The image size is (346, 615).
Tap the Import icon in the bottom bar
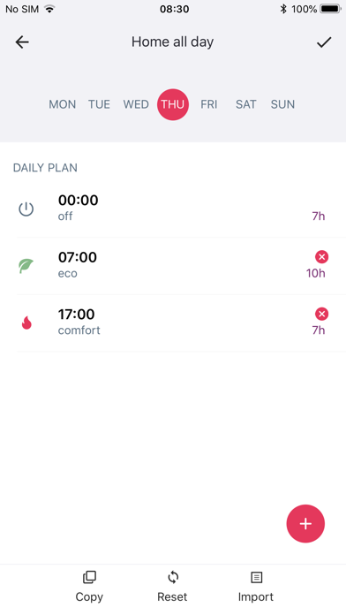click(256, 577)
